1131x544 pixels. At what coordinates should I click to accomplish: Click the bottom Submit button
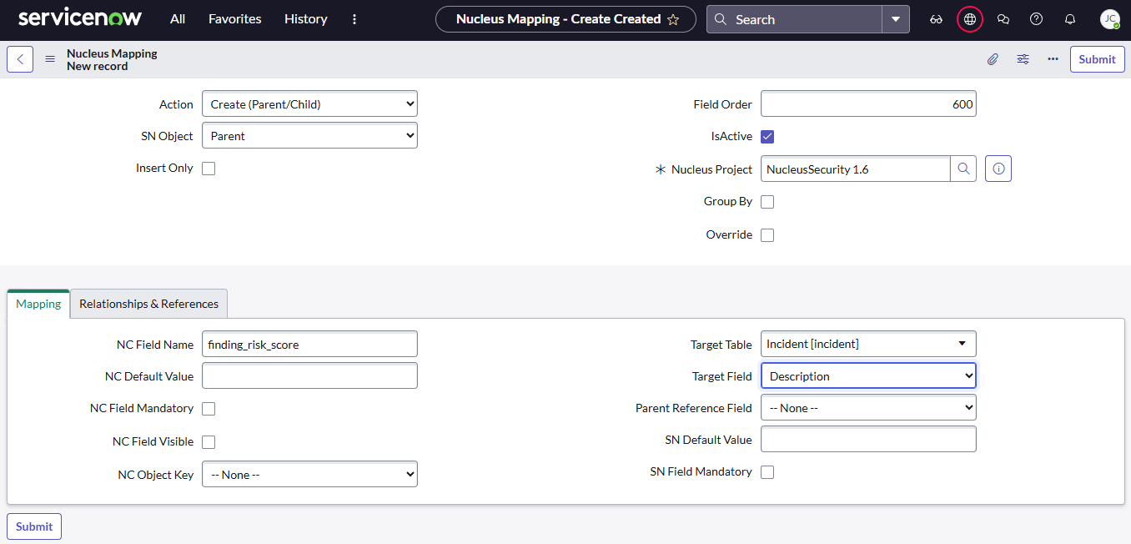(34, 526)
